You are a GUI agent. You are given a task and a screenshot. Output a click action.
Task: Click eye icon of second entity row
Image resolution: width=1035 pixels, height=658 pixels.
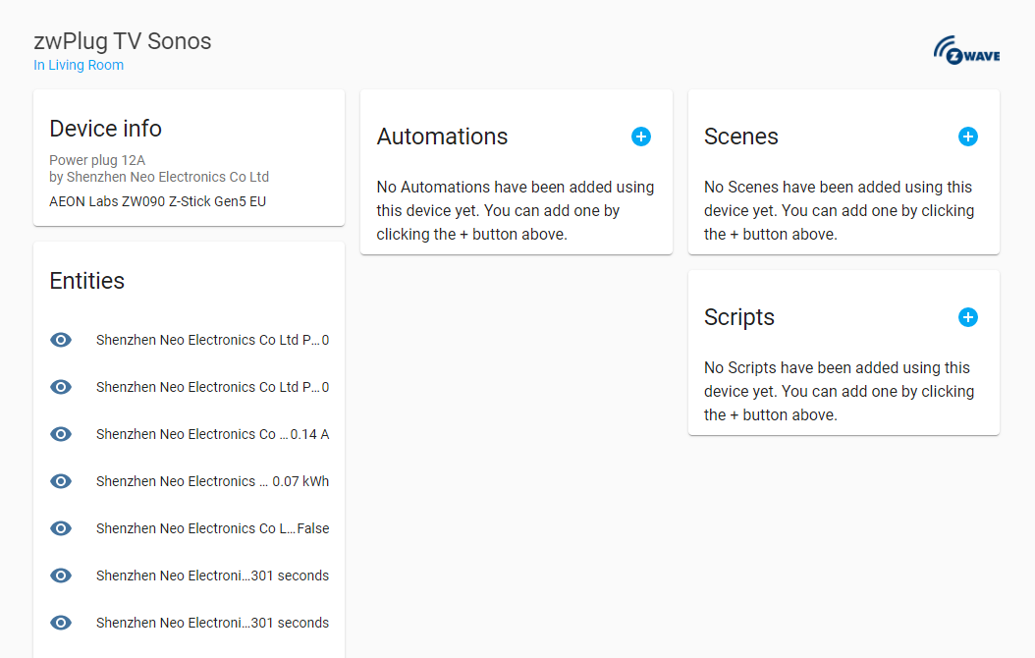[x=61, y=387]
